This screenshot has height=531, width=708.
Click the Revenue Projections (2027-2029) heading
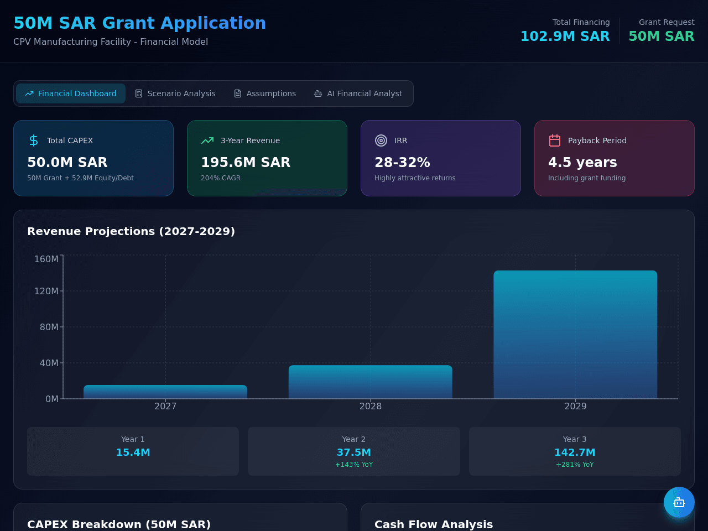point(131,231)
